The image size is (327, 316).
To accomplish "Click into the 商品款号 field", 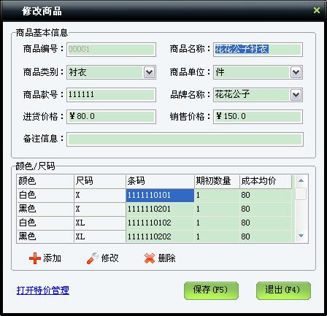I will pos(111,95).
